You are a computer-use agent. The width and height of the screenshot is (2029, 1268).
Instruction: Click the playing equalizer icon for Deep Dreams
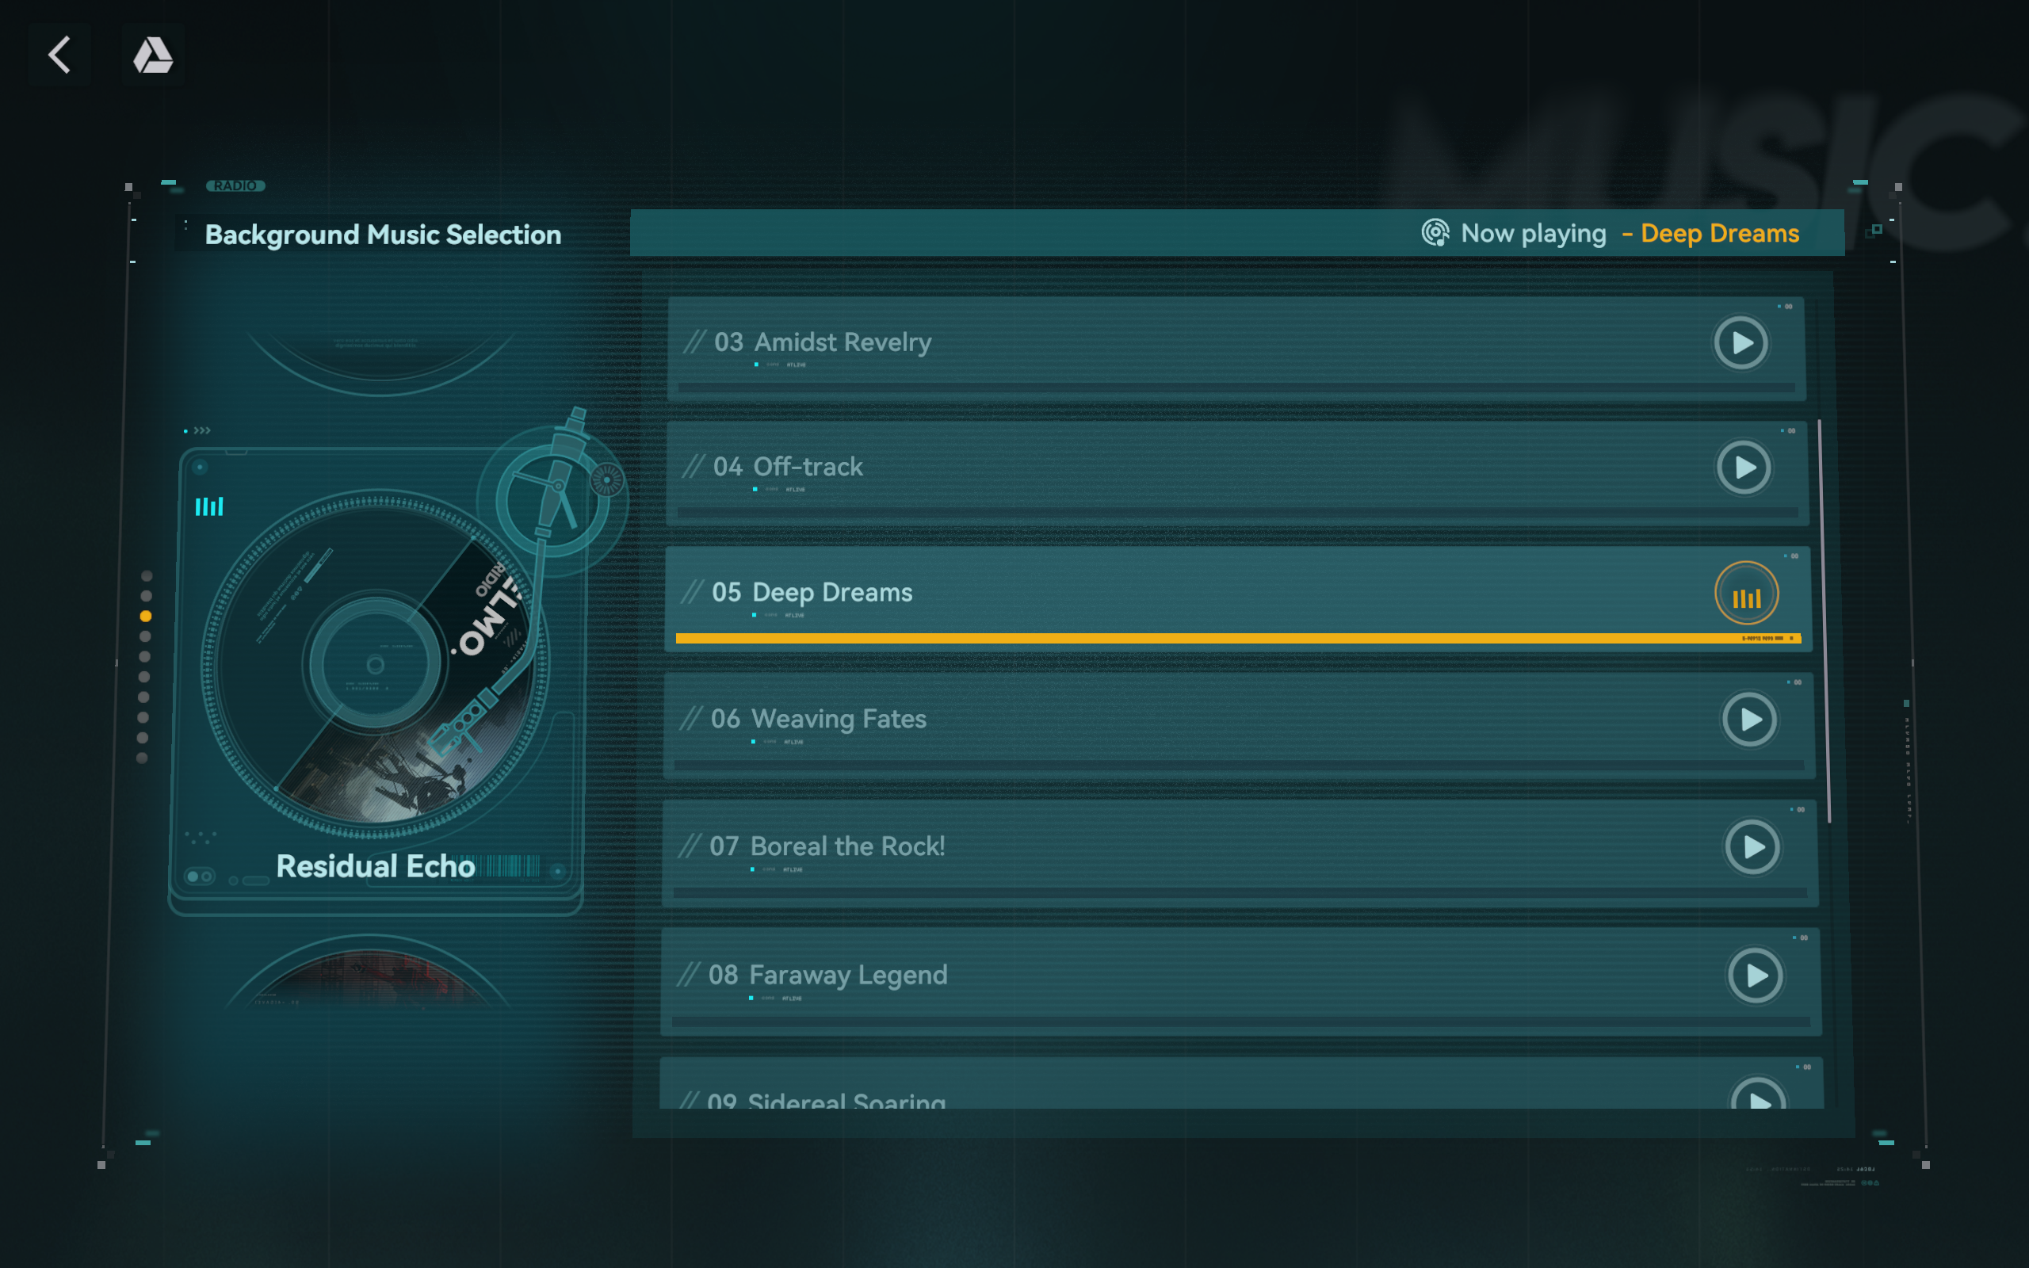(x=1747, y=594)
